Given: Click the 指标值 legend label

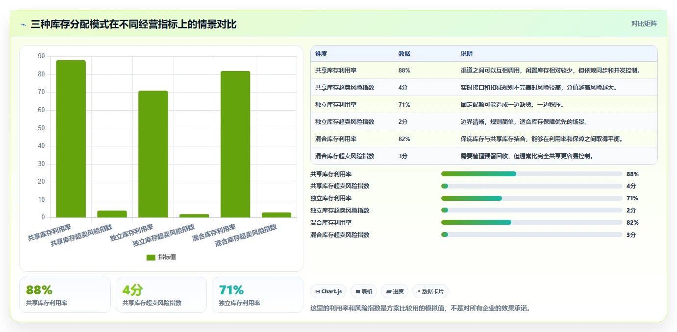Looking at the screenshot, I should point(167,257).
